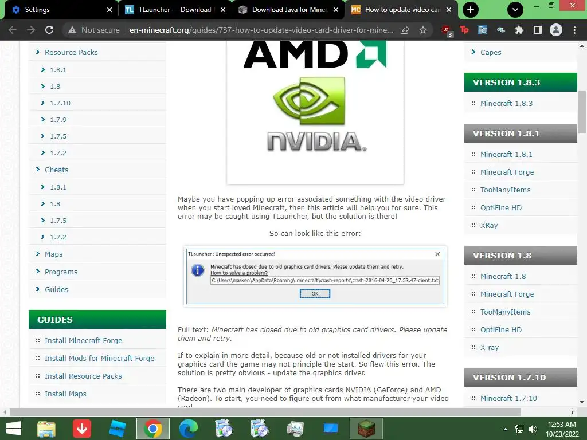The width and height of the screenshot is (587, 440).
Task: Go forward to the next page
Action: coord(31,30)
